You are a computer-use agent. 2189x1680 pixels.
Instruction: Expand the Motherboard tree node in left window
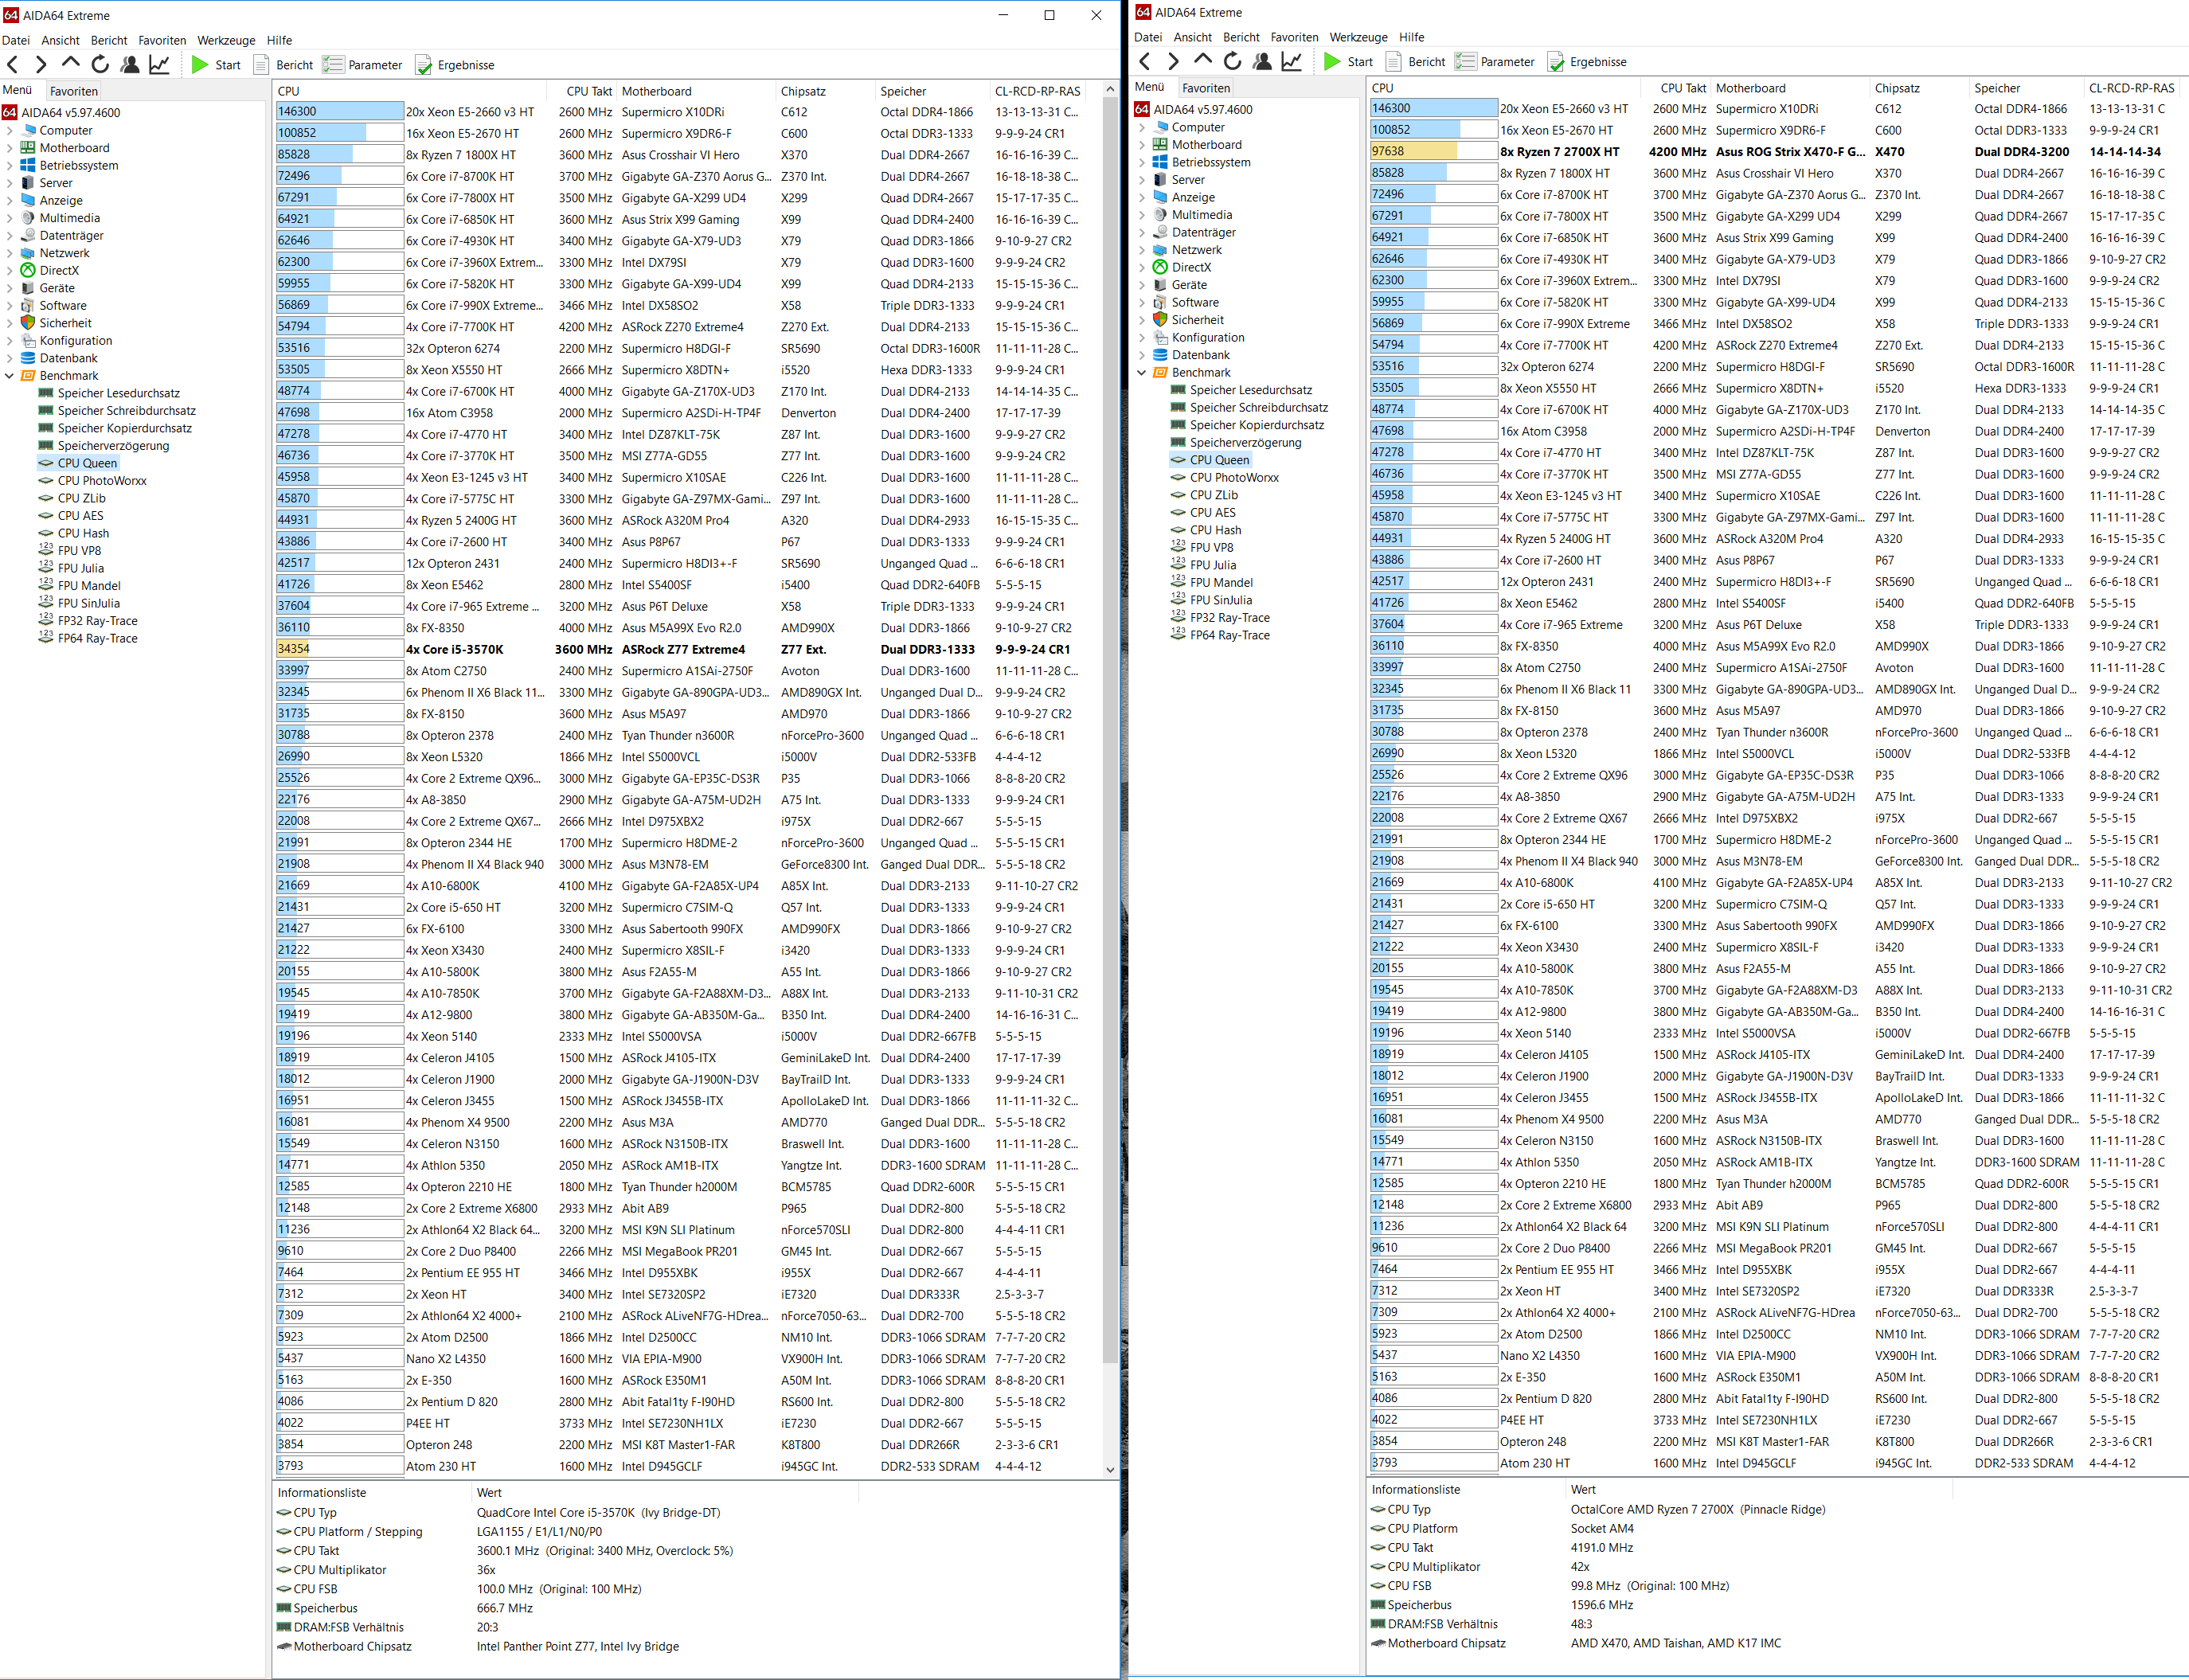[x=10, y=148]
